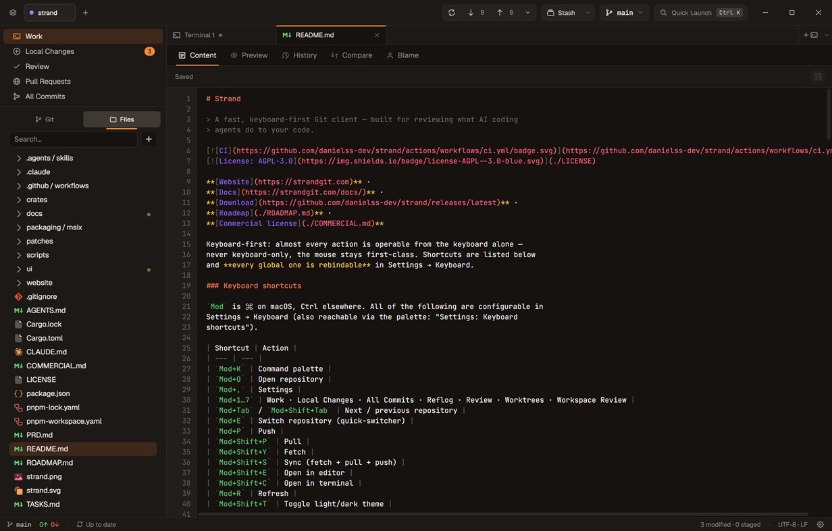Select the Content view tab

point(197,55)
